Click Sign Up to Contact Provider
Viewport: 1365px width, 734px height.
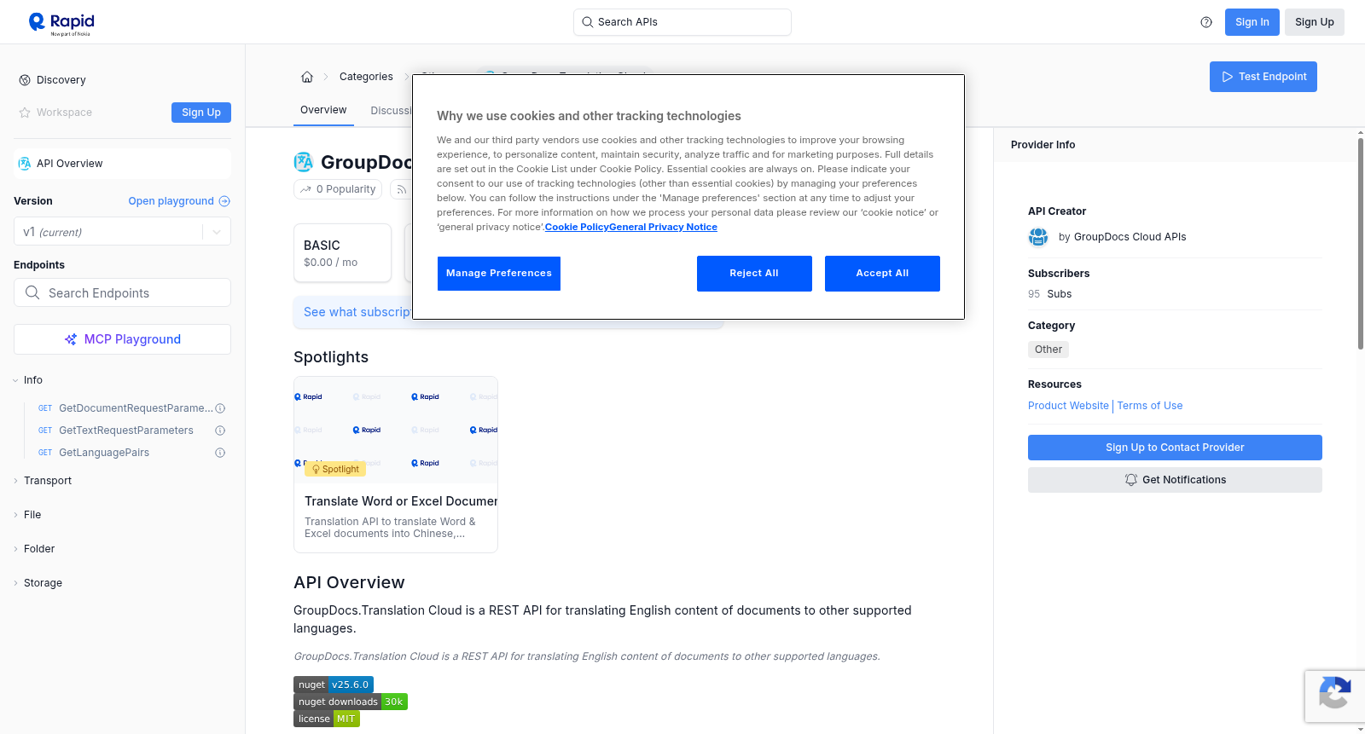(x=1175, y=448)
